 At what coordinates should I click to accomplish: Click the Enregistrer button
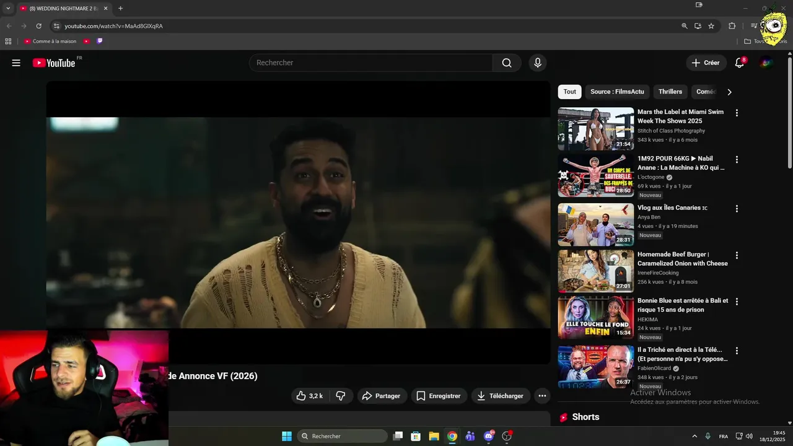(x=439, y=396)
